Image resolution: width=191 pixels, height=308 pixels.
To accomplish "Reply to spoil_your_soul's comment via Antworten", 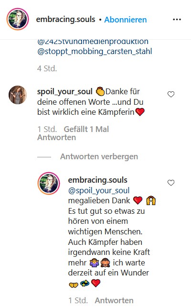I will pos(56,137).
